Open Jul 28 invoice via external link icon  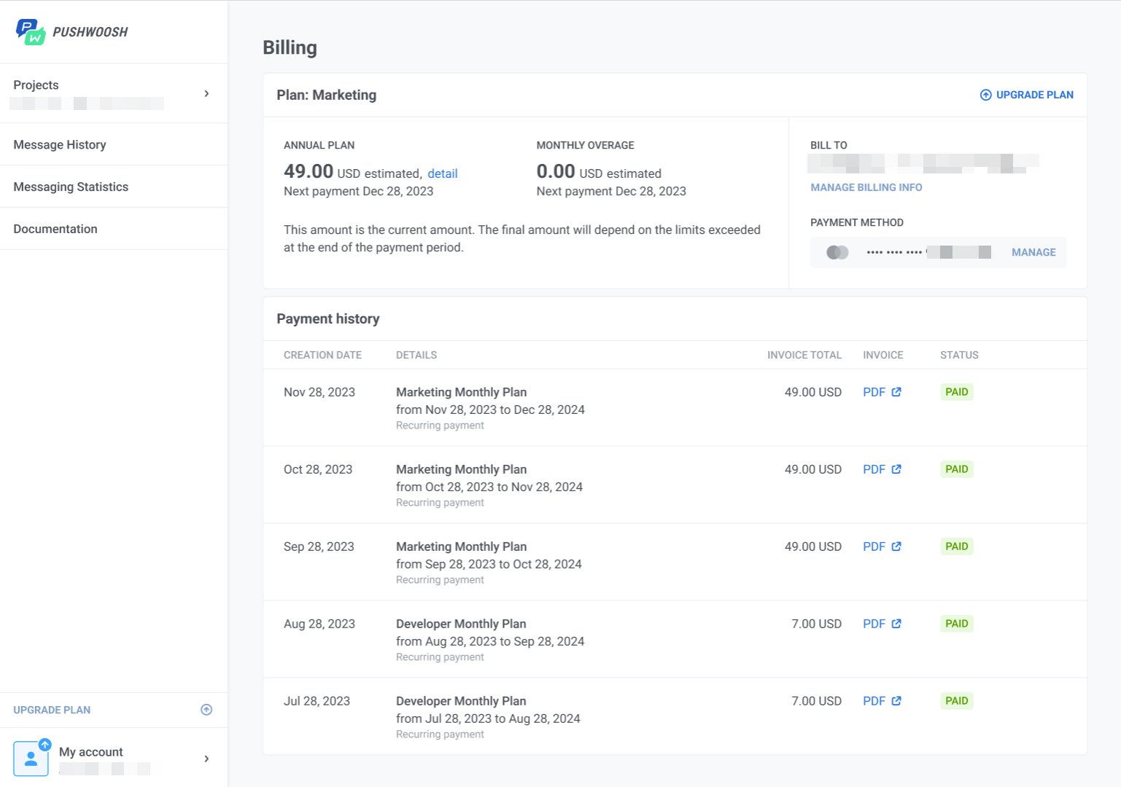896,700
